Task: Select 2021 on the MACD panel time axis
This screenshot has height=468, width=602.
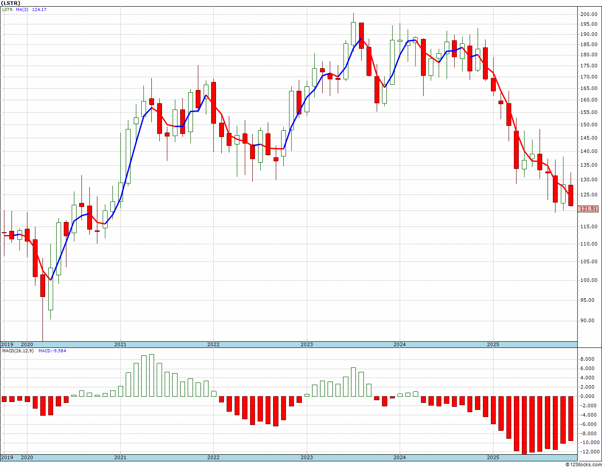Action: 120,457
